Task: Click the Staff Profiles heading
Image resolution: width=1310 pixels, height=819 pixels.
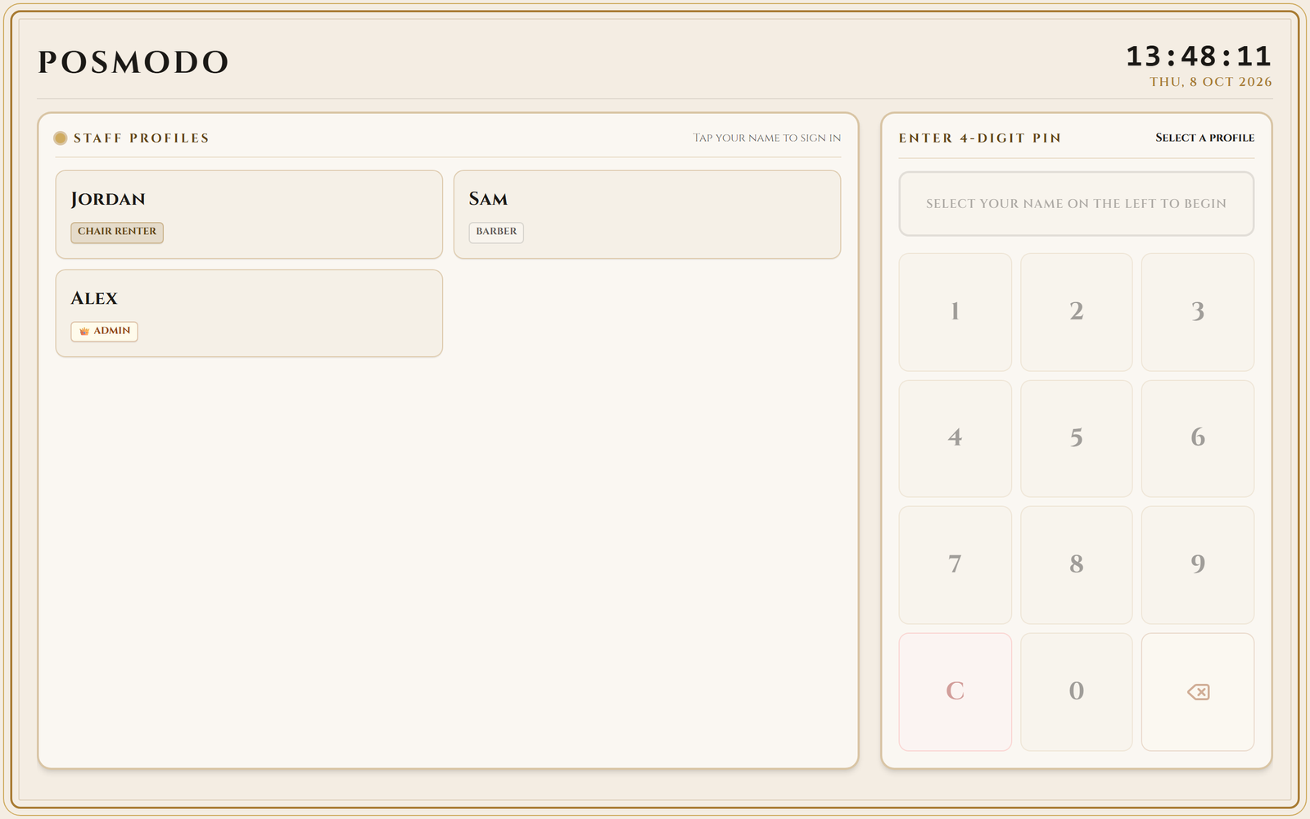Action: click(x=141, y=138)
